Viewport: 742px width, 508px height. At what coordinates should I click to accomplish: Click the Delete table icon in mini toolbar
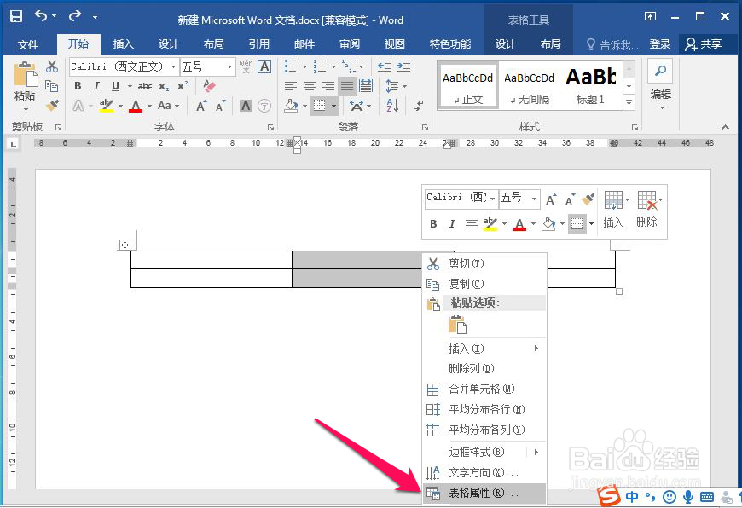click(x=646, y=200)
